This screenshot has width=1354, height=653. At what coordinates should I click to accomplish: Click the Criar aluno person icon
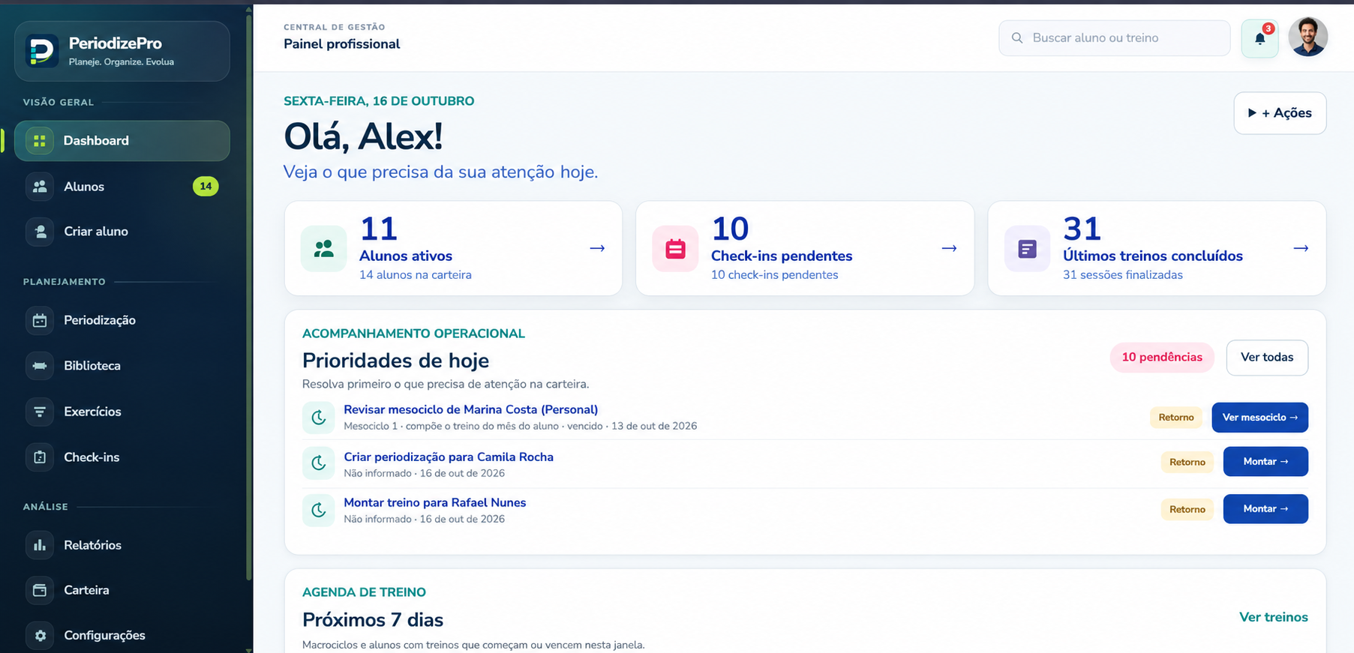[40, 232]
